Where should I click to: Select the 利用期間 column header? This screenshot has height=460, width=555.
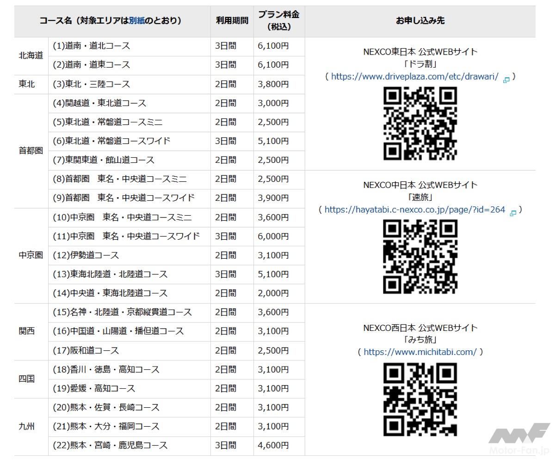point(232,21)
